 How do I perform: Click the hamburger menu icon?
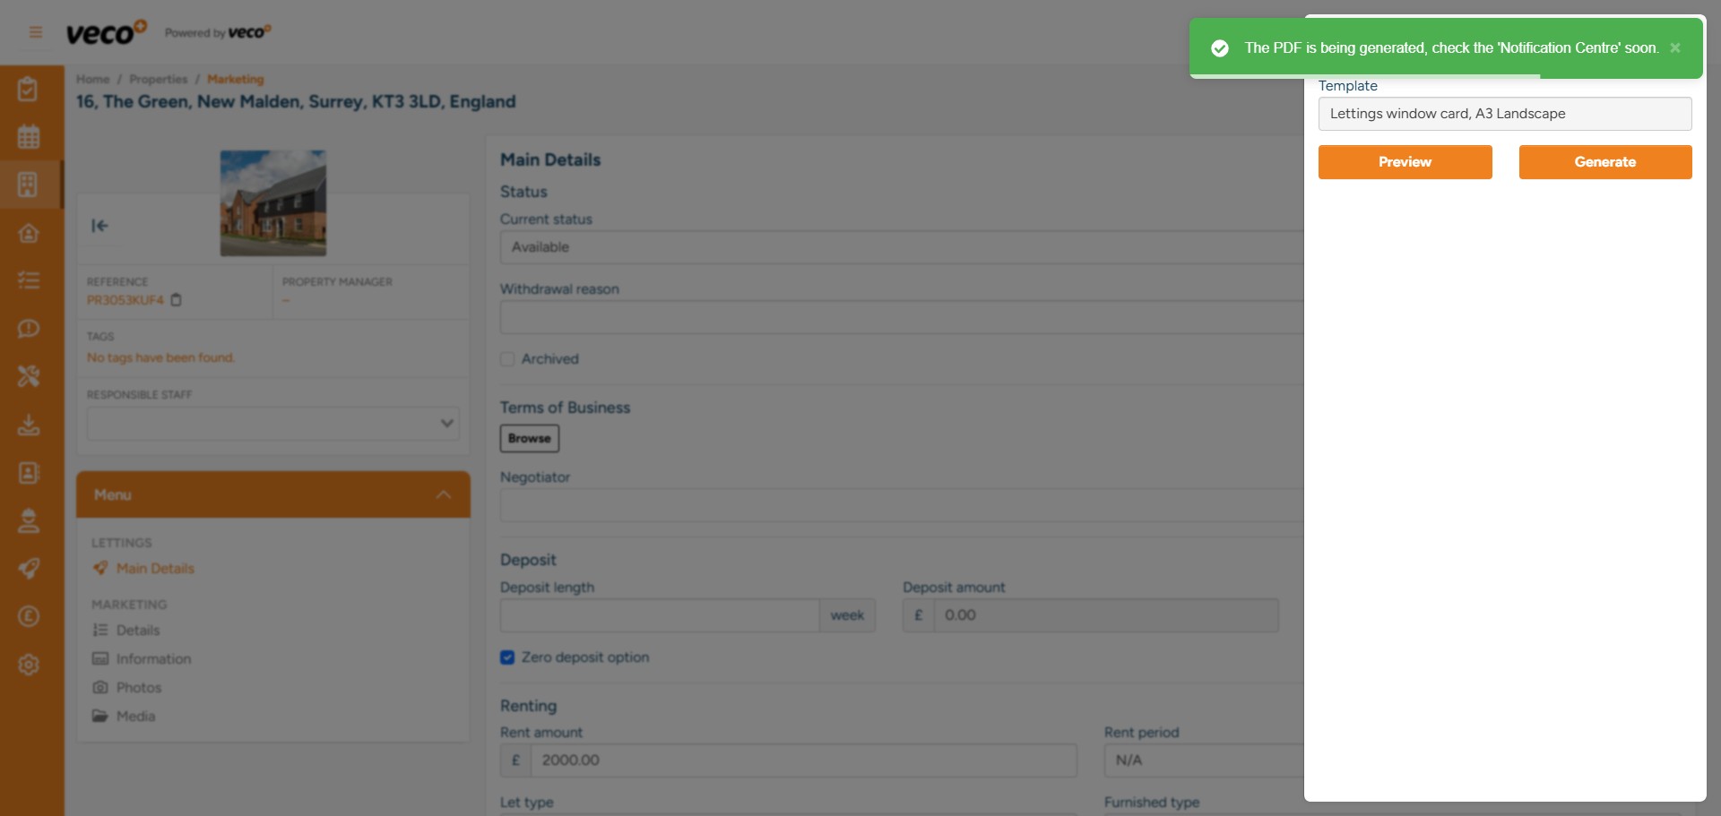[x=36, y=32]
